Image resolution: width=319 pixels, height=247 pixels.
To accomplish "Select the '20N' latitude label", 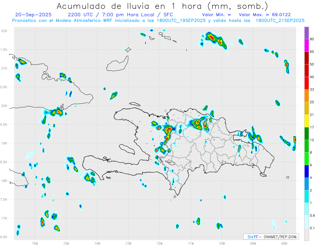I will pyautogui.click(x=4, y=106).
